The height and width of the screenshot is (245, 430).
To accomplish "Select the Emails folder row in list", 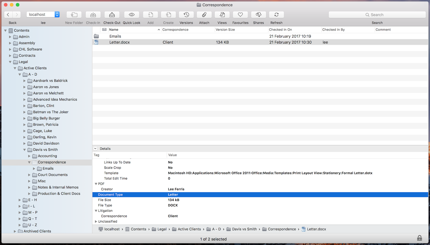I will point(115,36).
